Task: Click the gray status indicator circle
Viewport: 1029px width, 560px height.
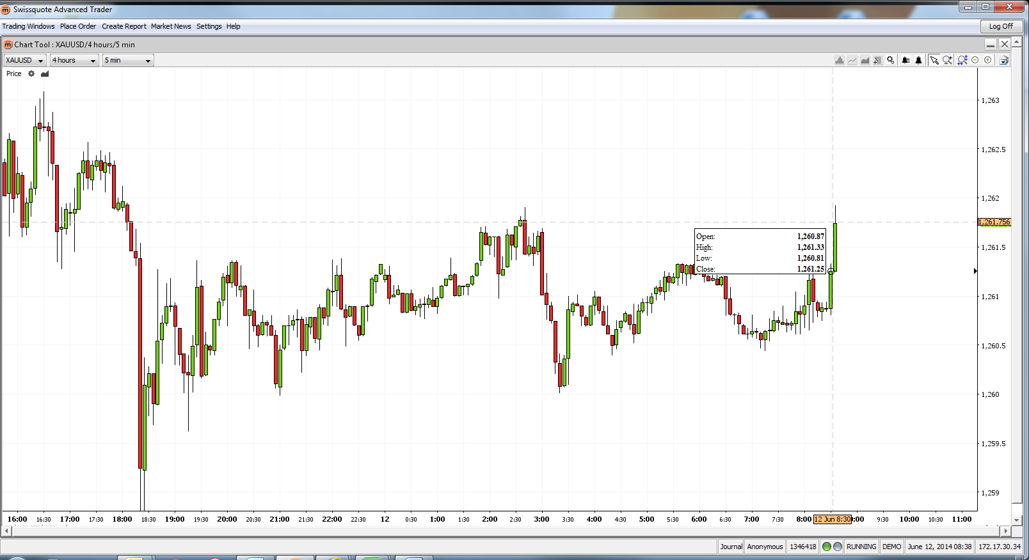Action: point(837,547)
